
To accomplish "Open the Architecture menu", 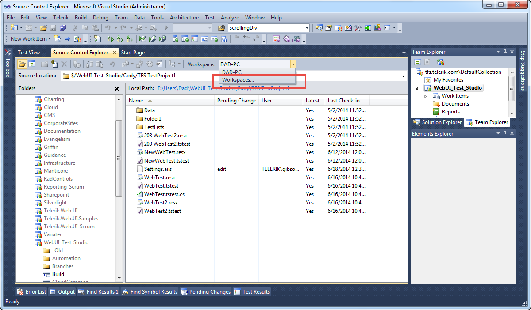I will coord(184,18).
